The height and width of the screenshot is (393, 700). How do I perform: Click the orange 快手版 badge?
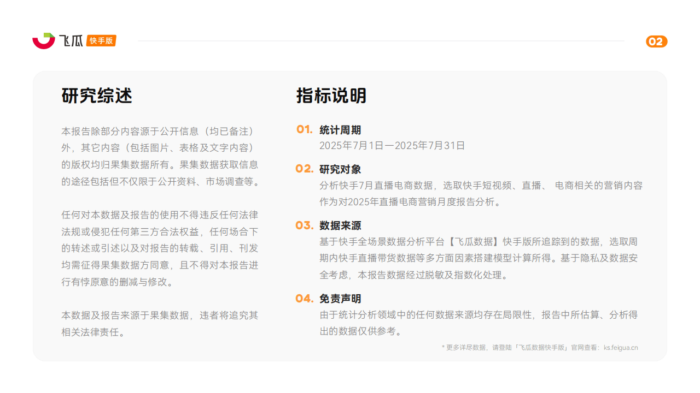(x=101, y=41)
